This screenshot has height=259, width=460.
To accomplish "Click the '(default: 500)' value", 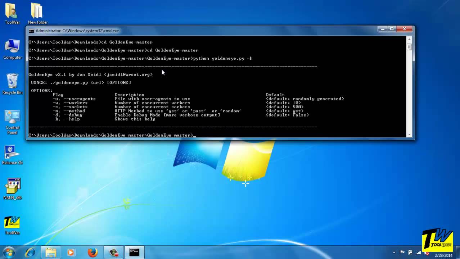I will pos(285,107).
